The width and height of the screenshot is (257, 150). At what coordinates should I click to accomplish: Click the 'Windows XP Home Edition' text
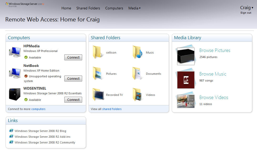click(41, 71)
